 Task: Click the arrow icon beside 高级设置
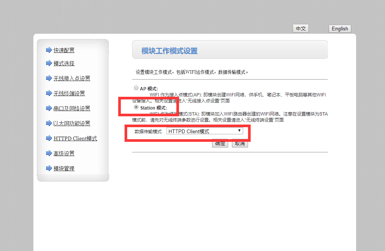(x=49, y=153)
